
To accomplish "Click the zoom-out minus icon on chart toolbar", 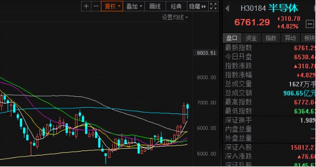I will coord(96,6).
